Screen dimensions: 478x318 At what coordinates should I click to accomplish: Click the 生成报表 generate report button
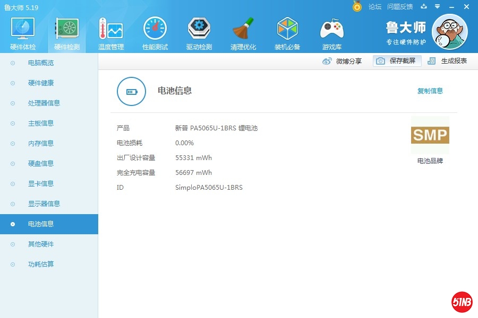tap(448, 61)
